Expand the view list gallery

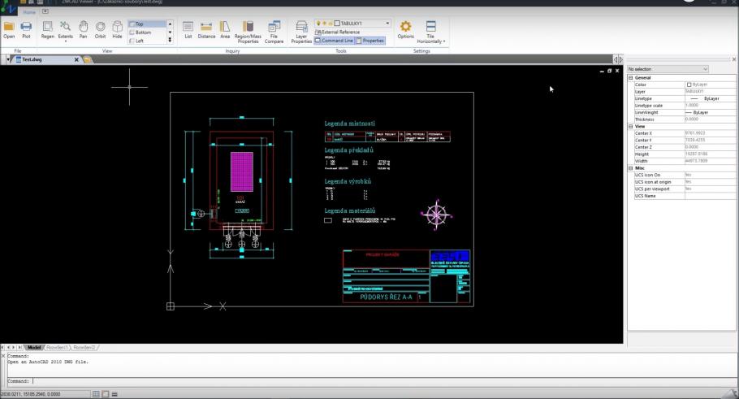click(x=171, y=41)
